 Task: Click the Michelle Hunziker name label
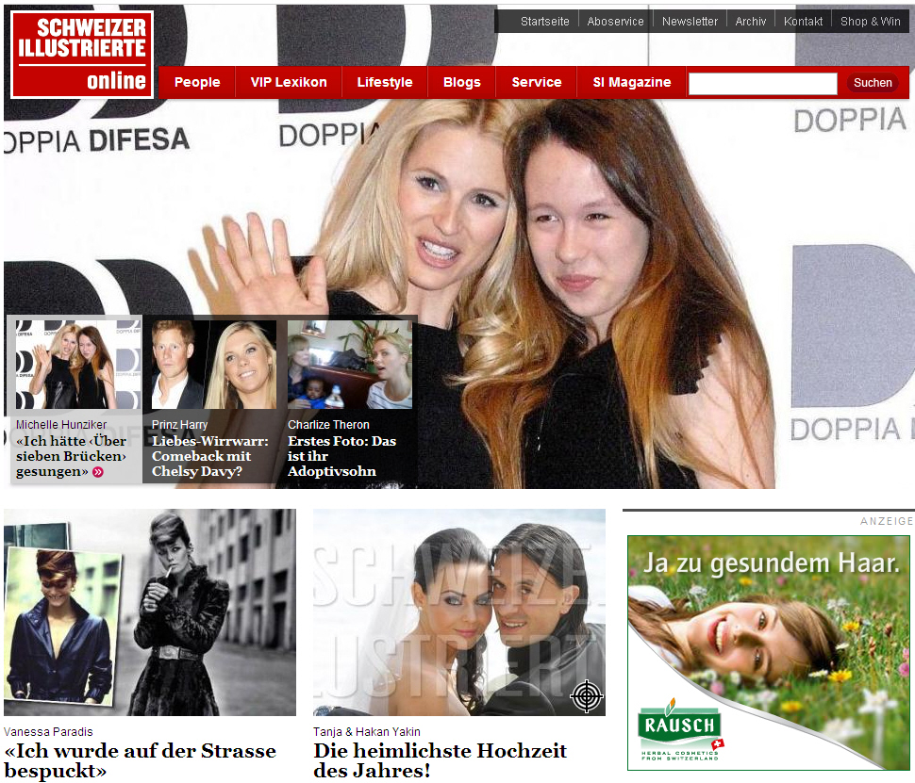(x=61, y=425)
